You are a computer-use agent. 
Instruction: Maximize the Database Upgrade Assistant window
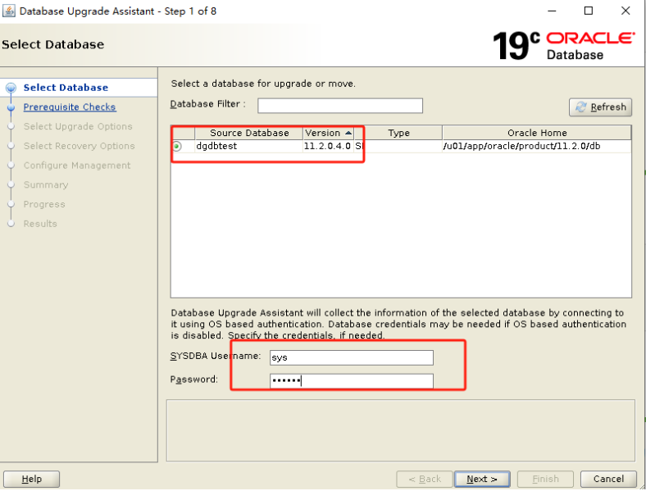point(589,11)
